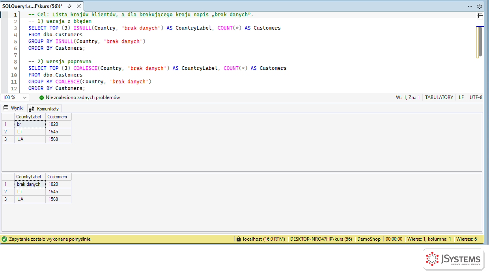Click the green no-problems check icon
489x273 pixels.
(x=41, y=97)
